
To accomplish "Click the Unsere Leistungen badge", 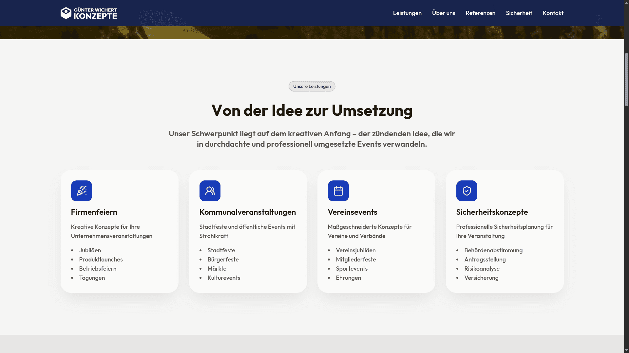I will (312, 86).
